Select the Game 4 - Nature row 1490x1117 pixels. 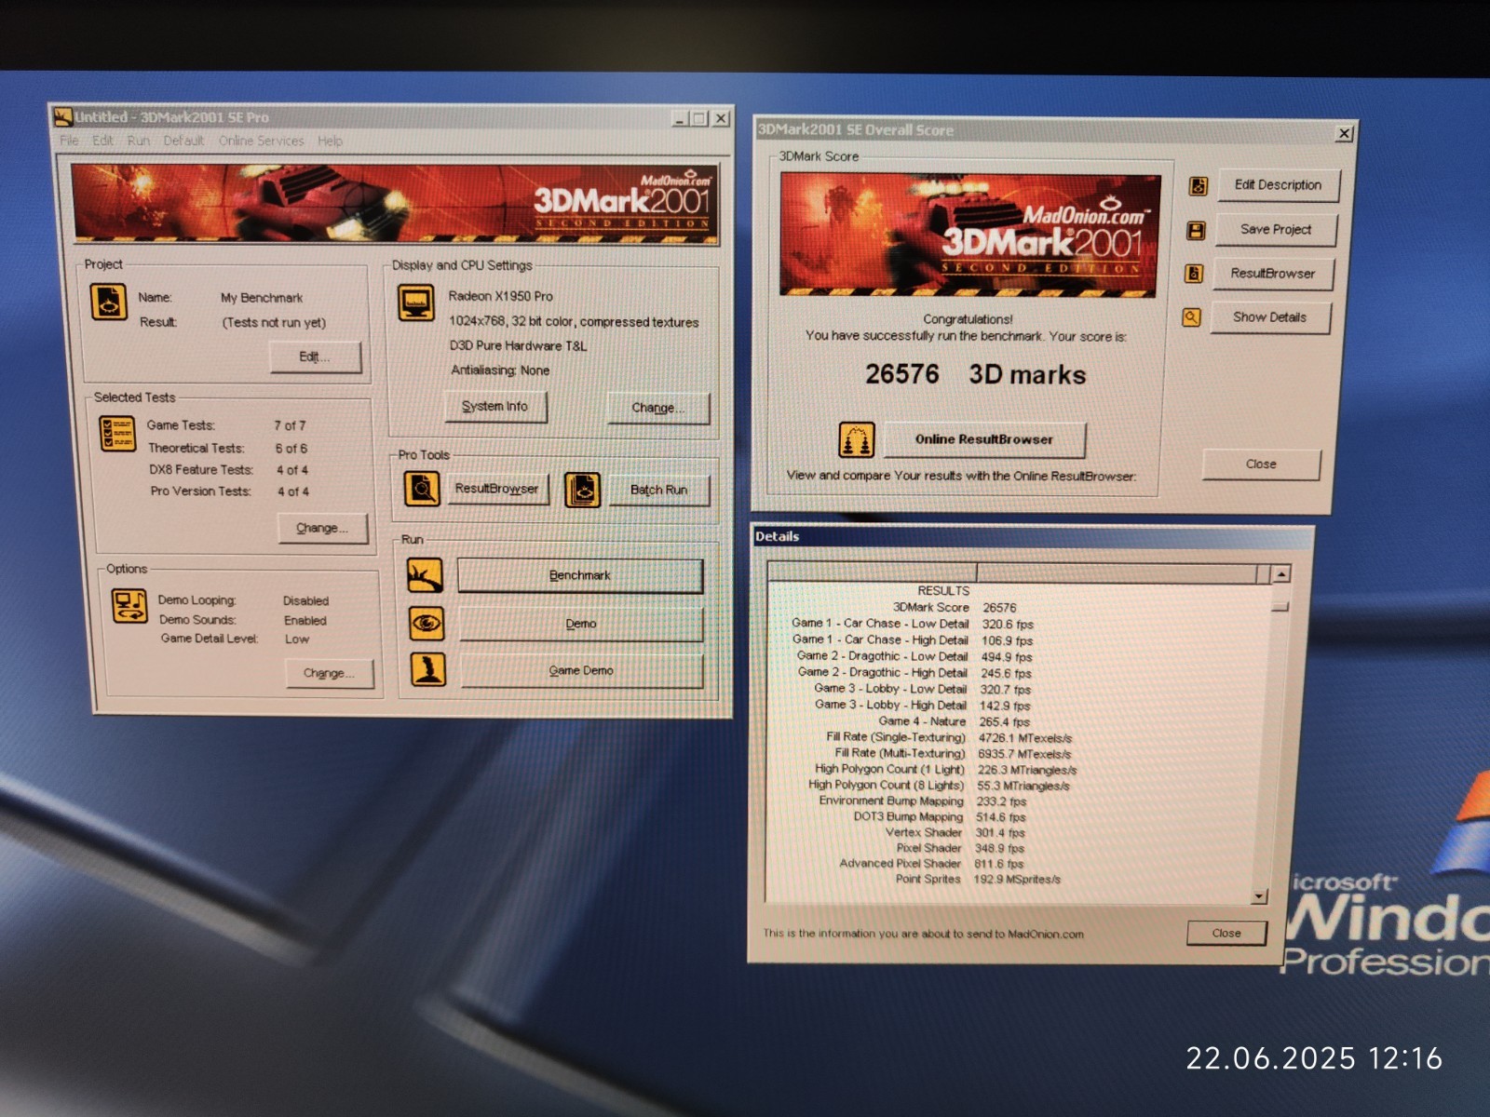[x=954, y=721]
